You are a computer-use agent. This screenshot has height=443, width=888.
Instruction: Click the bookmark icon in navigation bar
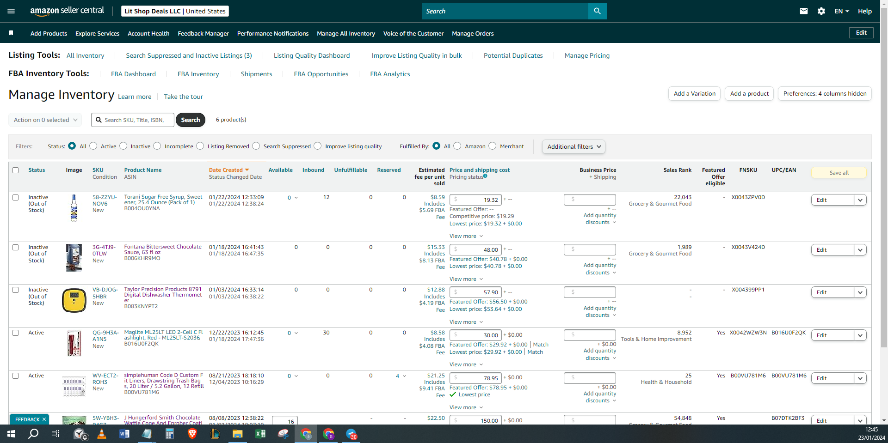[x=11, y=33]
